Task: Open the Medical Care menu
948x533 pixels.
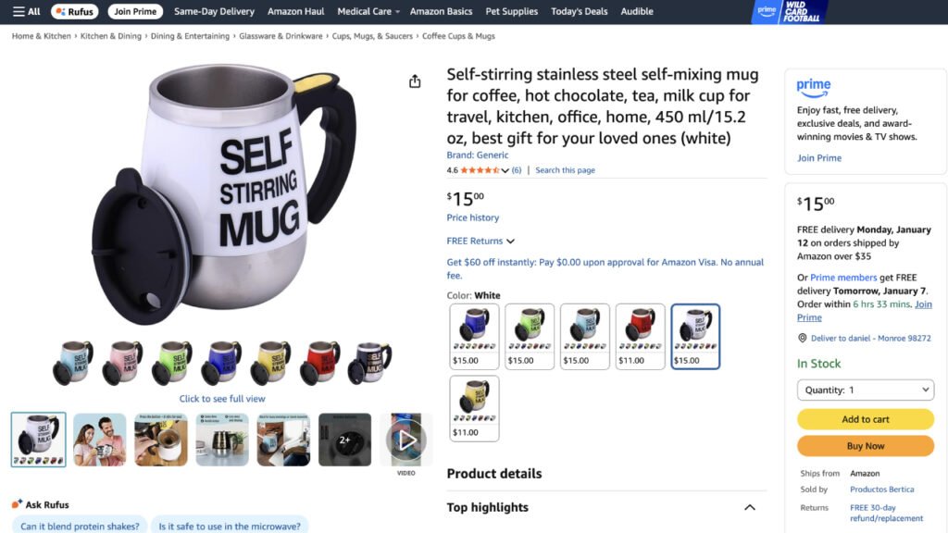Action: 368,11
